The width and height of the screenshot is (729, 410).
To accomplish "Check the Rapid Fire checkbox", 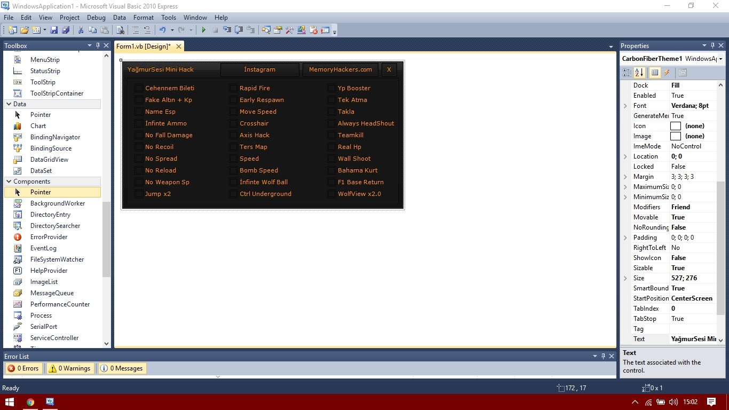I will (233, 88).
